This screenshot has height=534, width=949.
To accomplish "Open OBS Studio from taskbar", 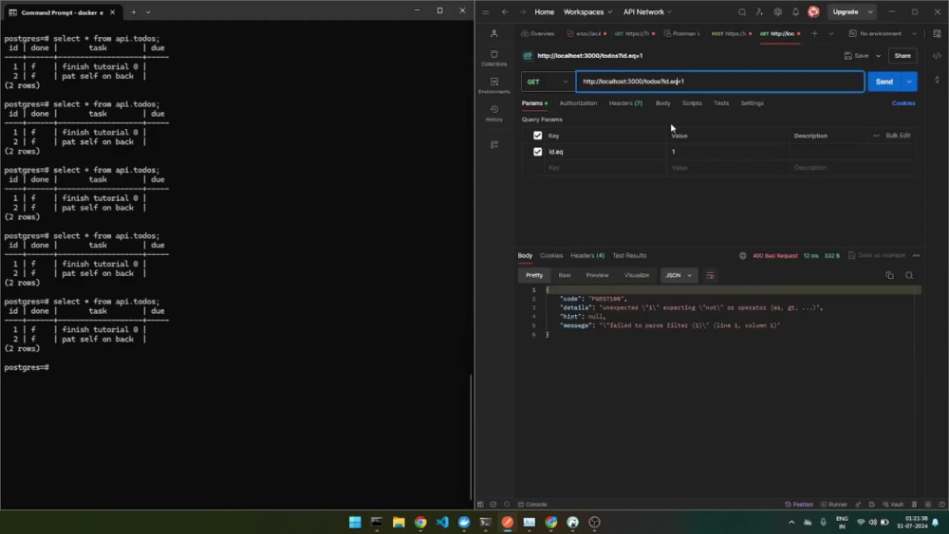I will pyautogui.click(x=594, y=522).
